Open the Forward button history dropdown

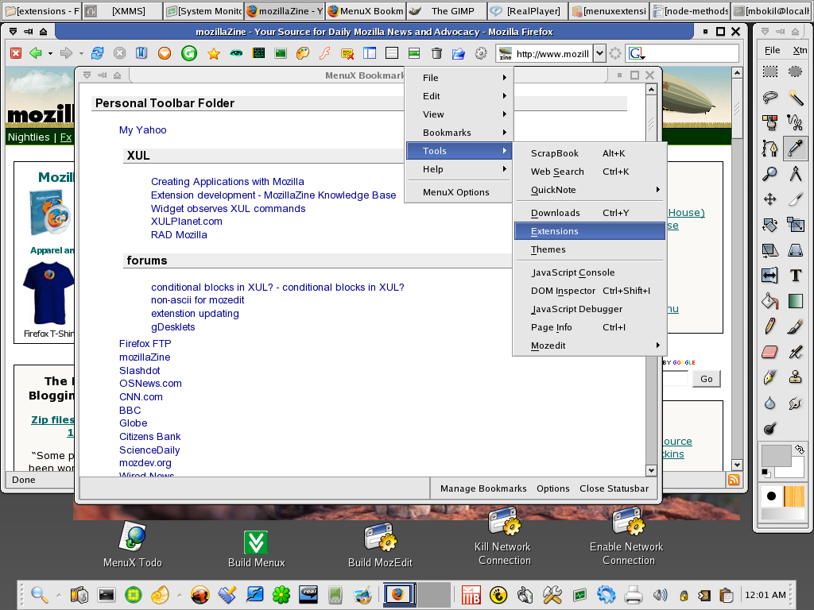[x=81, y=53]
